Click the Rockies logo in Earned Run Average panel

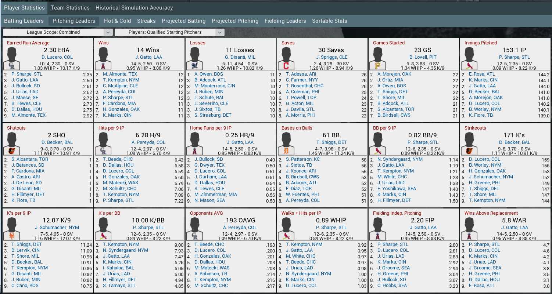tap(12, 66)
